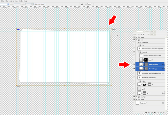Click the Create new layer icon
Viewport: 168px width, 115px height.
coord(161,113)
